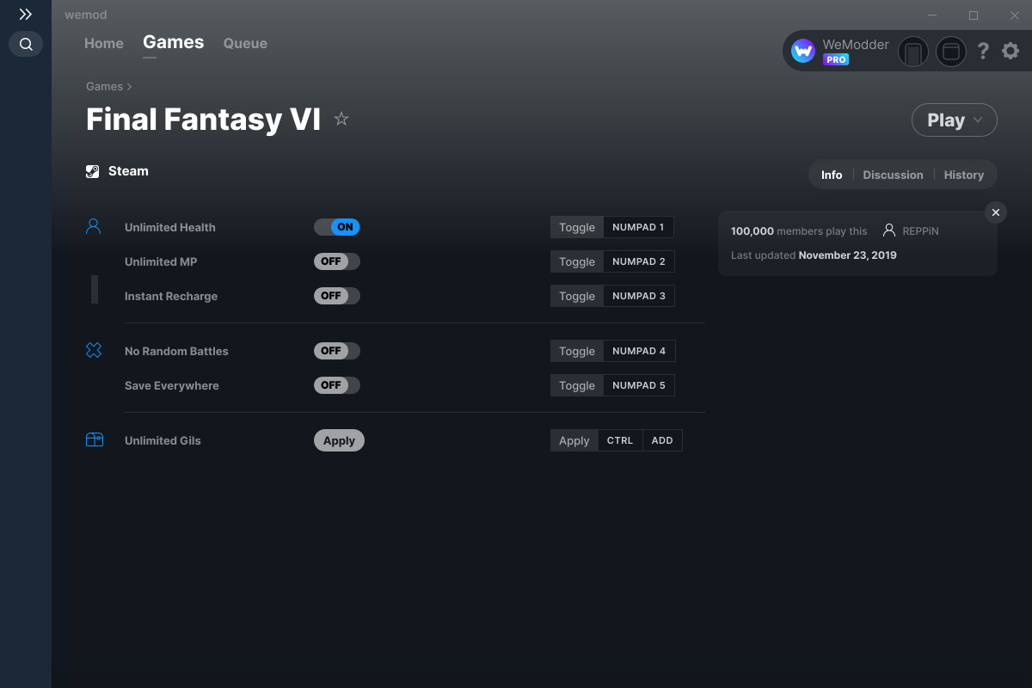Viewport: 1032px width, 688px height.
Task: Click Toggle hotkey for Unlimited MP
Action: [577, 261]
